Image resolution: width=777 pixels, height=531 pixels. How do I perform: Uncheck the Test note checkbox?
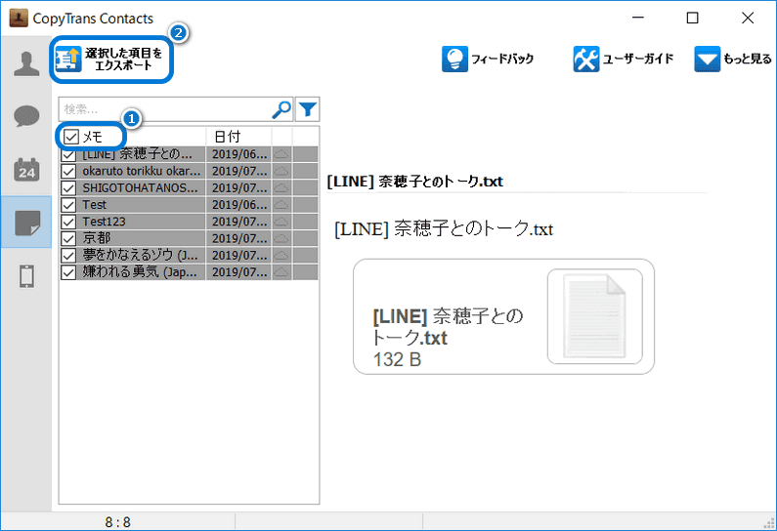pyautogui.click(x=68, y=205)
